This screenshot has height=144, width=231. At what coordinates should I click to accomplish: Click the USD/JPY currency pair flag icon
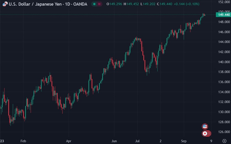(5, 4)
